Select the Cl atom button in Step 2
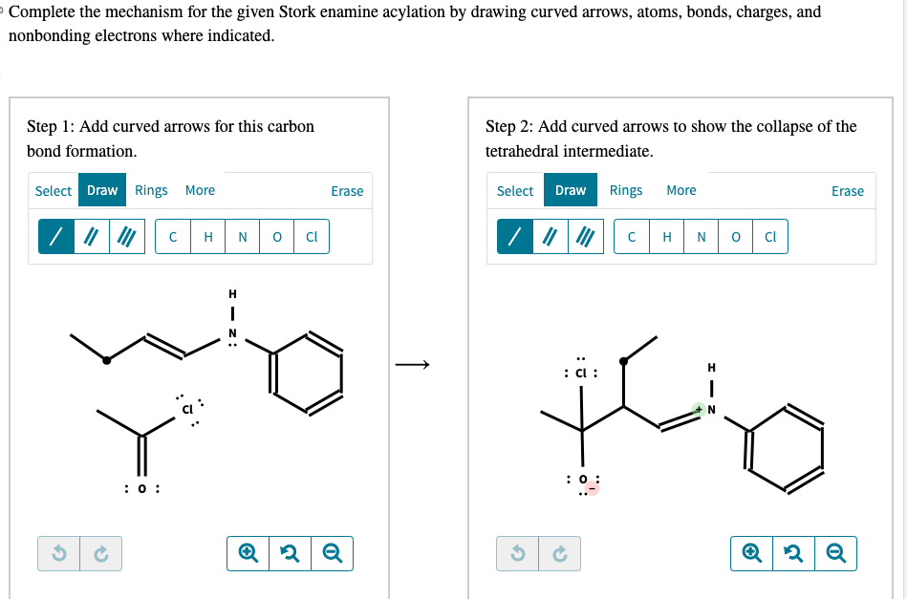The image size is (907, 599). pos(770,236)
